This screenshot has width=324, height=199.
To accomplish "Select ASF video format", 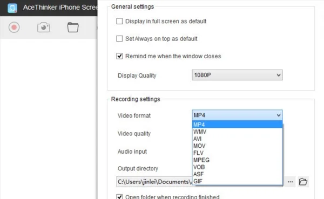I will pyautogui.click(x=237, y=174).
